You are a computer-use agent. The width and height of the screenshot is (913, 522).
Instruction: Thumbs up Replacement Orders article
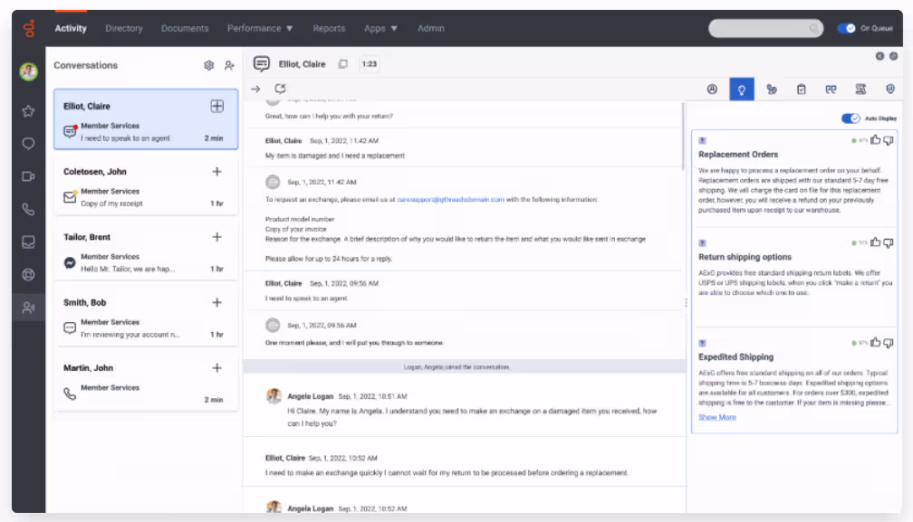[875, 140]
